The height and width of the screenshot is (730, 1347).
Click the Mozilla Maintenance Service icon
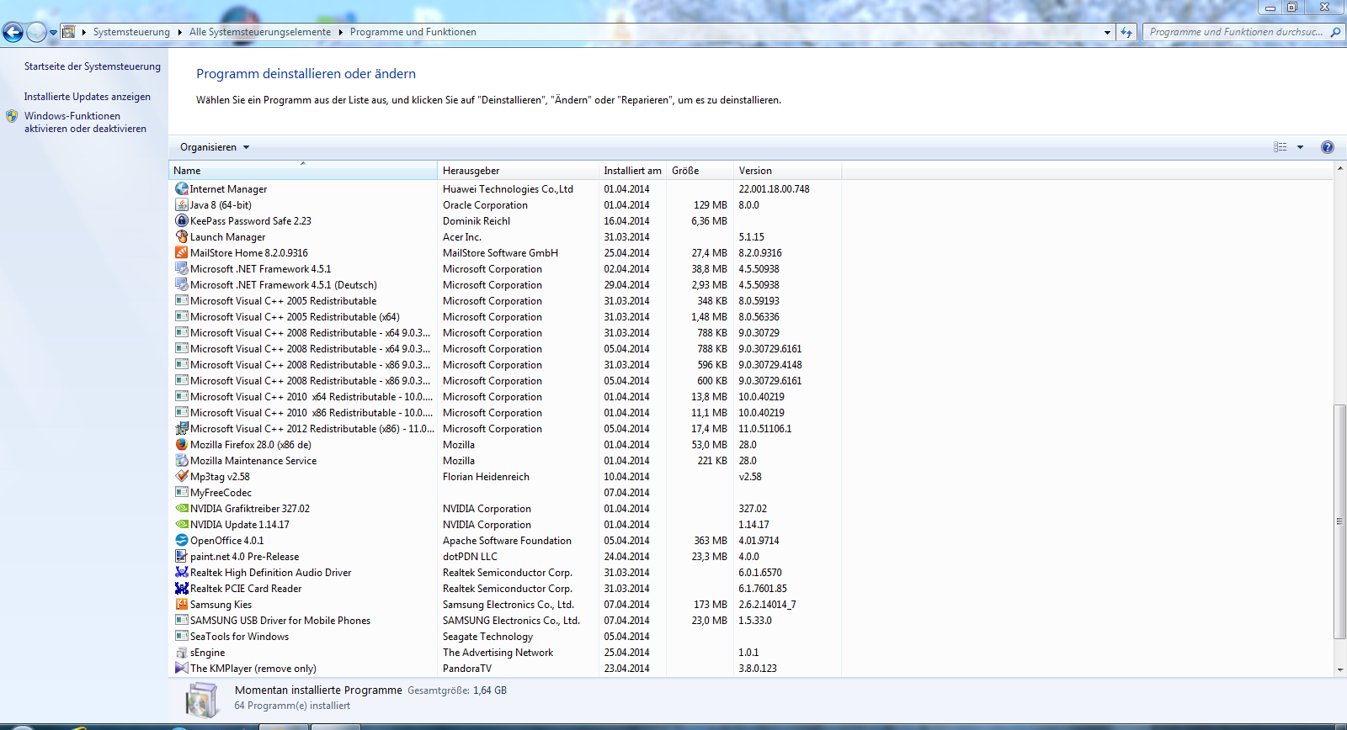[181, 461]
